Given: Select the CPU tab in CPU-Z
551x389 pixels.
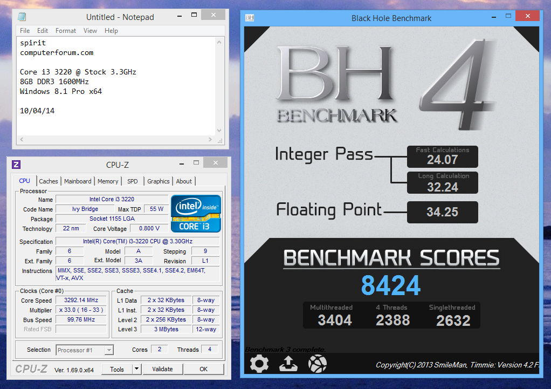Looking at the screenshot, I should tap(25, 181).
